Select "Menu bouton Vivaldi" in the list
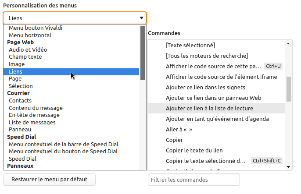This screenshot has width=301, height=194. click(36, 28)
